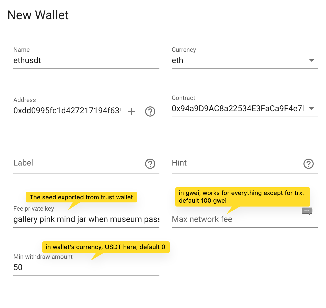Click the 'New Wallet' heading
The width and height of the screenshot is (326, 308).
[38, 15]
